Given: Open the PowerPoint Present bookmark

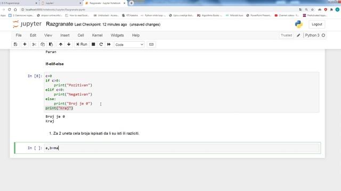Looking at the screenshot, I should click(259, 15).
